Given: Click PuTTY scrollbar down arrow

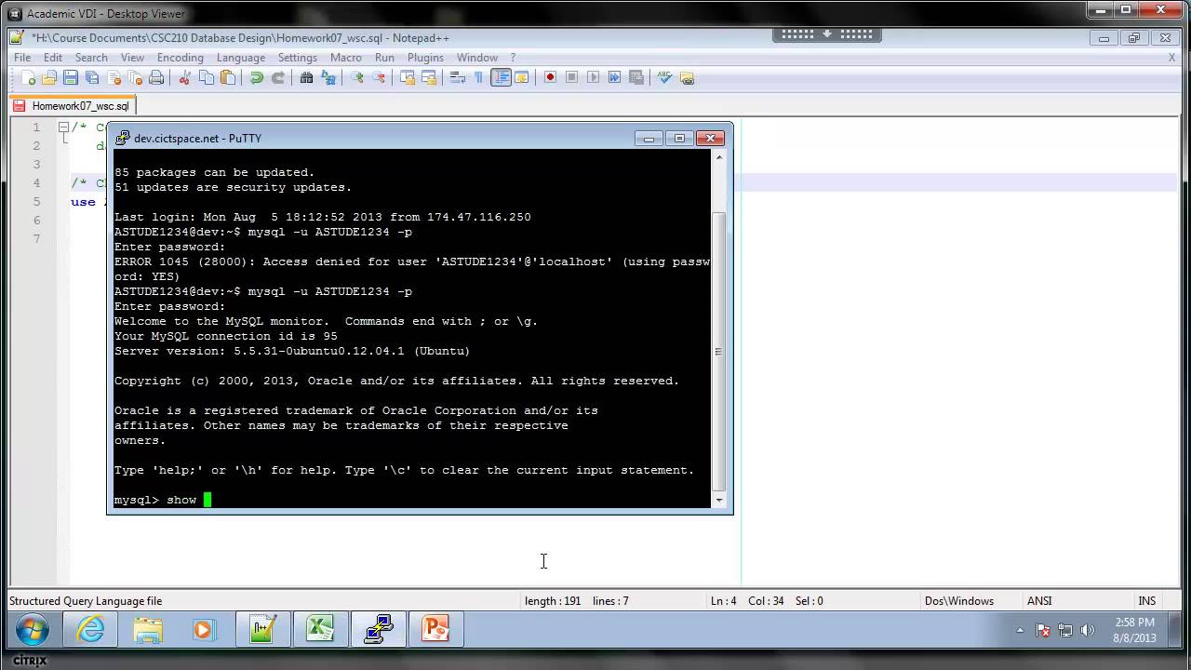Looking at the screenshot, I should tap(718, 501).
